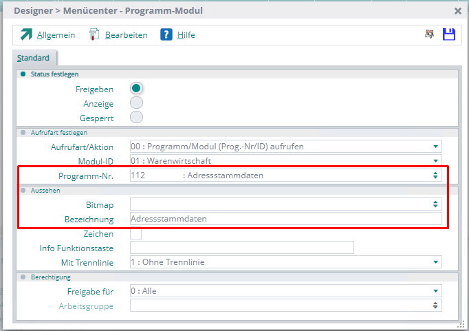
Task: Click the blue floppy disk save icon
Action: coord(448,35)
